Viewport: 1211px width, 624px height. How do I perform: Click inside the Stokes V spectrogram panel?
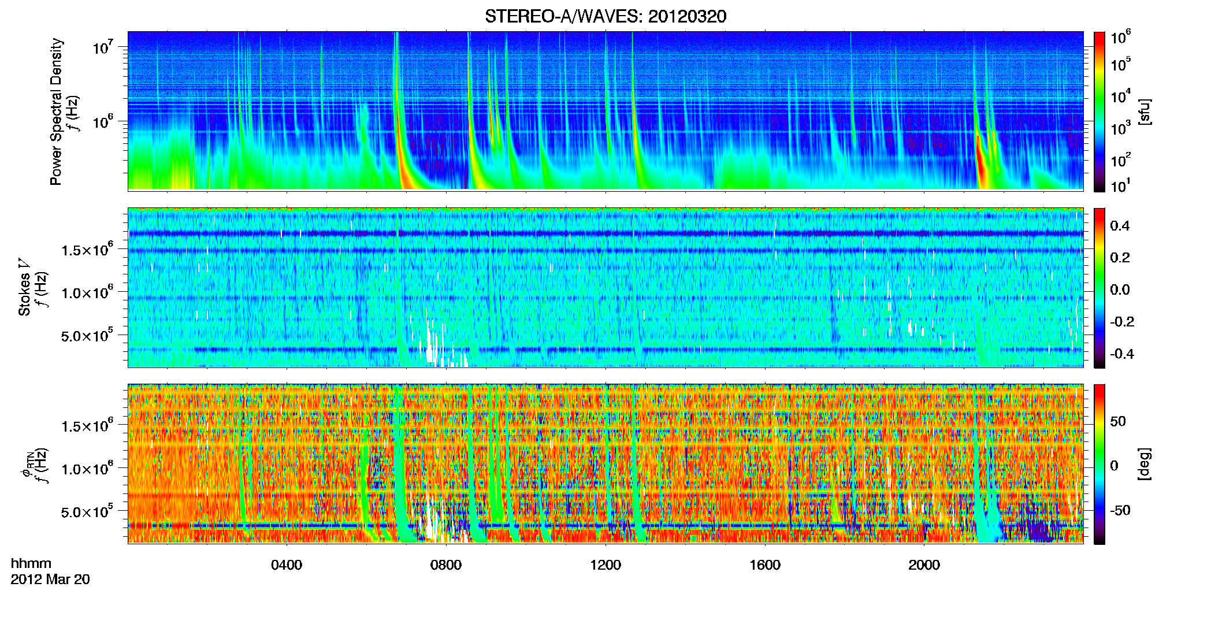point(605,287)
